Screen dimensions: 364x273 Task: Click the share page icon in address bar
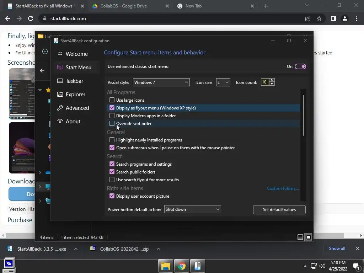pos(308,18)
